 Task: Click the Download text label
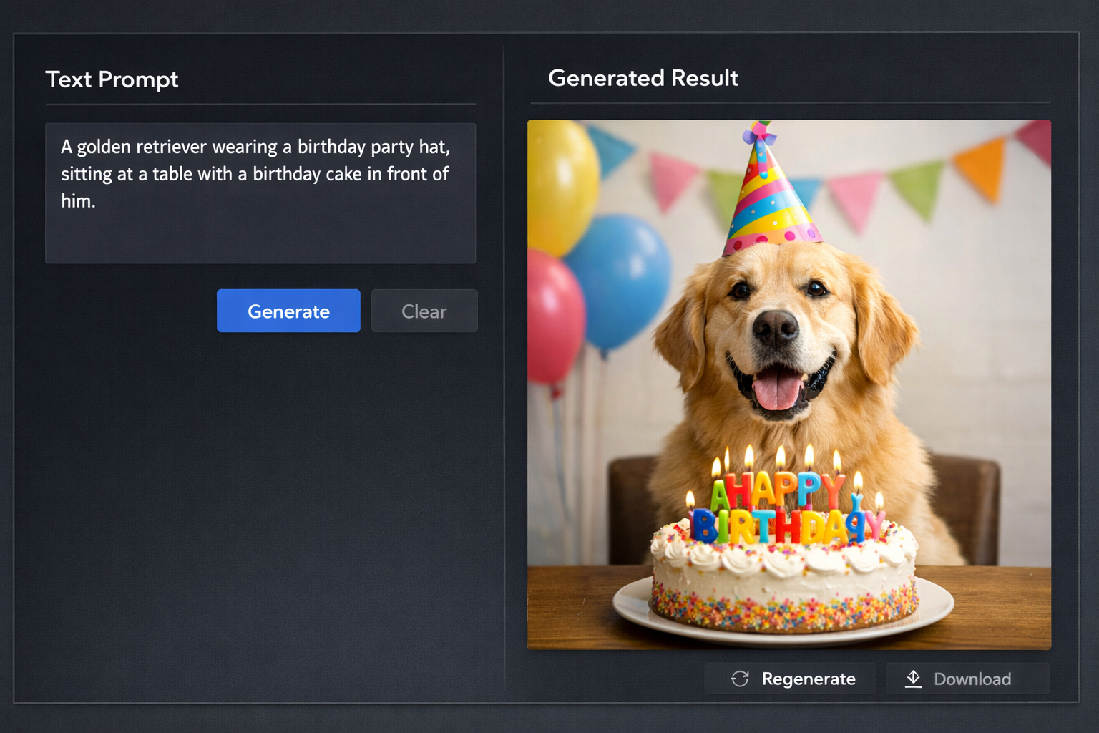pyautogui.click(x=972, y=679)
